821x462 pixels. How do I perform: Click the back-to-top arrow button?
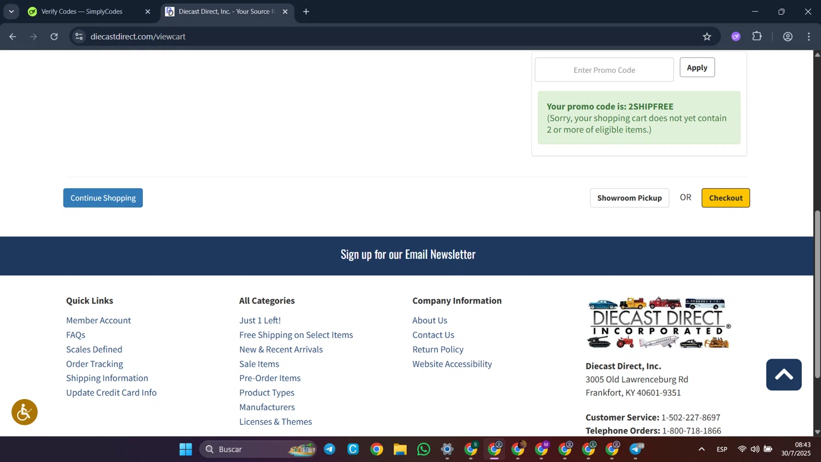pyautogui.click(x=784, y=374)
